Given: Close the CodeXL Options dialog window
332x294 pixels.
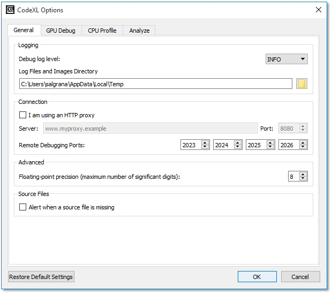Looking at the screenshot, I should coord(319,10).
